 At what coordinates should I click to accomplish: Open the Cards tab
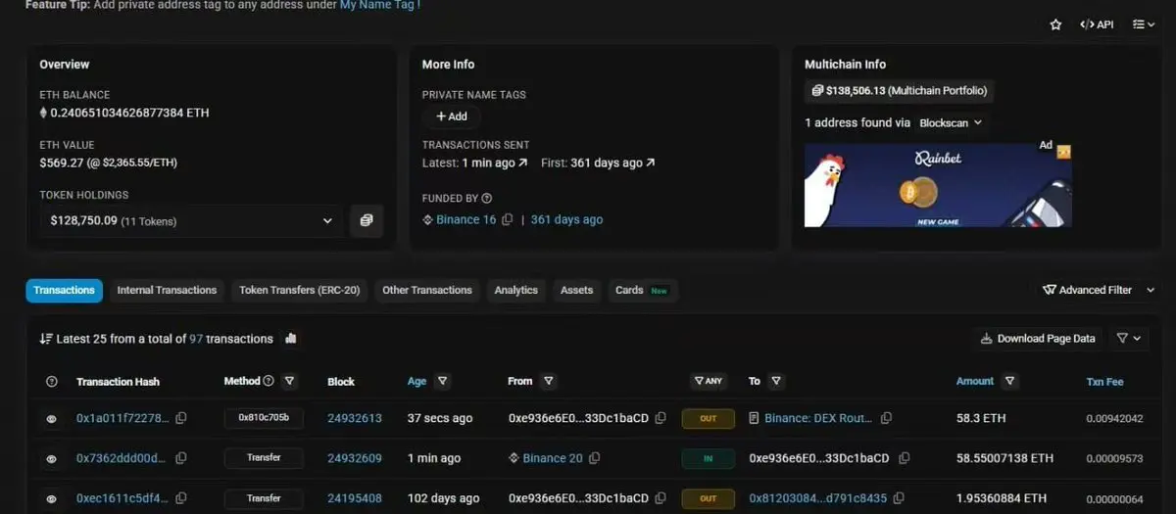(642, 290)
